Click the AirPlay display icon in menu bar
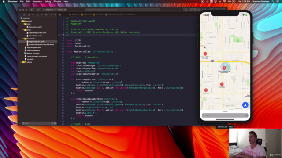This screenshot has width=282, height=158. point(215,1)
